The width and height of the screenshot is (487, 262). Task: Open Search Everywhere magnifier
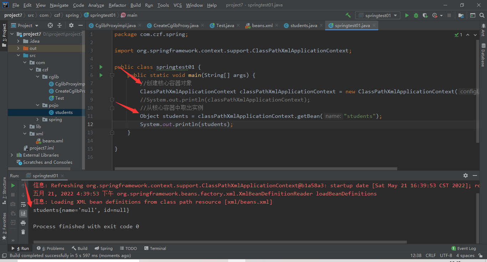(482, 15)
